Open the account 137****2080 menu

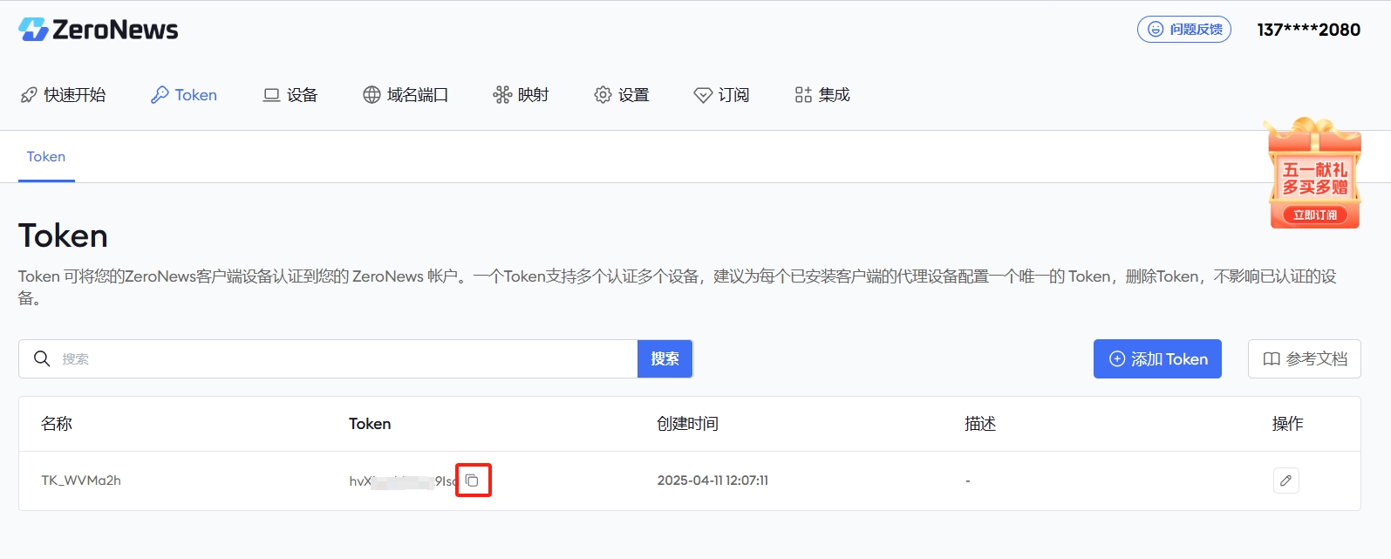coord(1308,30)
